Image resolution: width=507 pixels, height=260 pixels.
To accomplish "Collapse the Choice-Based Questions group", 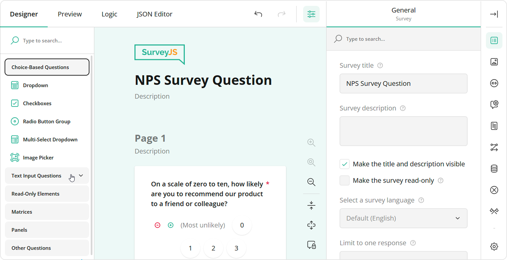I will [47, 67].
